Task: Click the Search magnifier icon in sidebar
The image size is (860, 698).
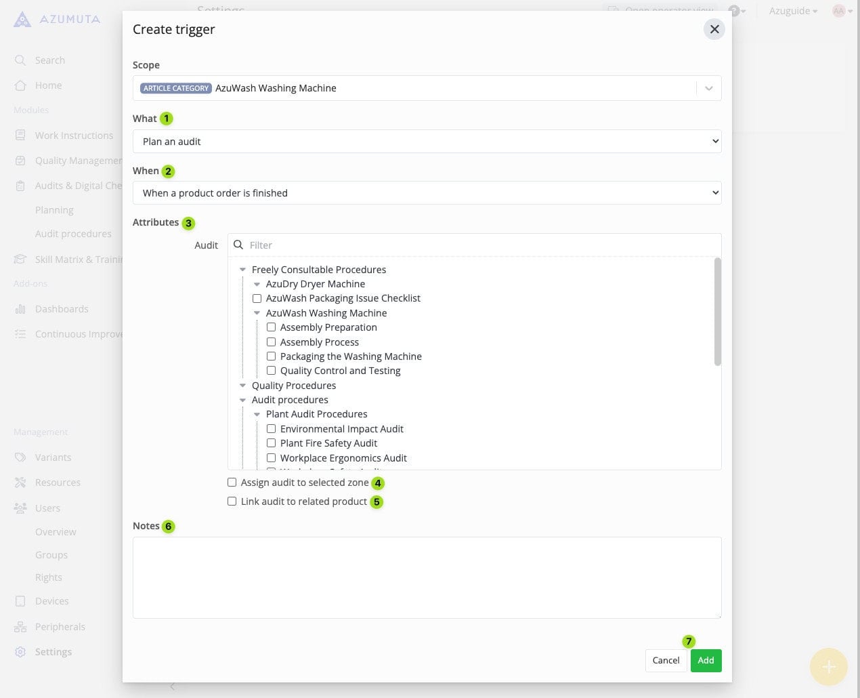Action: [20, 60]
